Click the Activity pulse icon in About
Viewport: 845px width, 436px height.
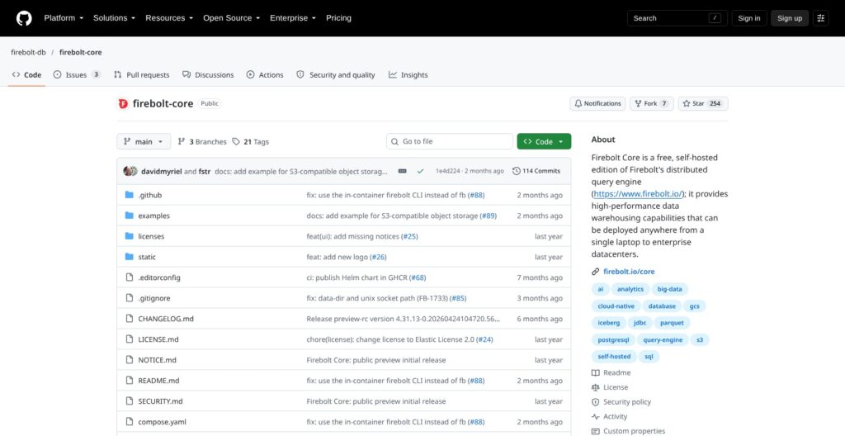coord(596,416)
